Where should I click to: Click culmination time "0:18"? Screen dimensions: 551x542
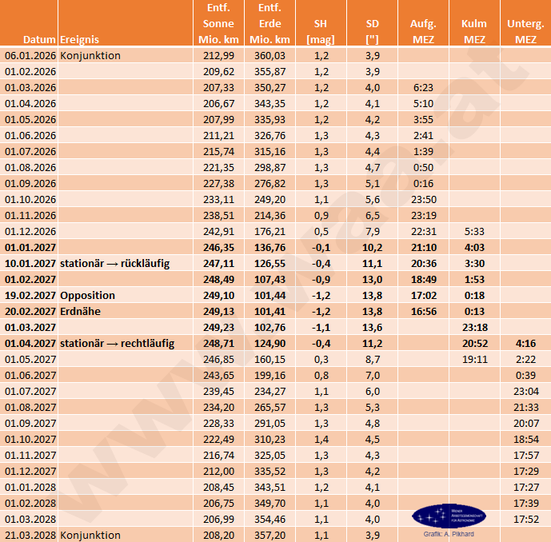(474, 296)
